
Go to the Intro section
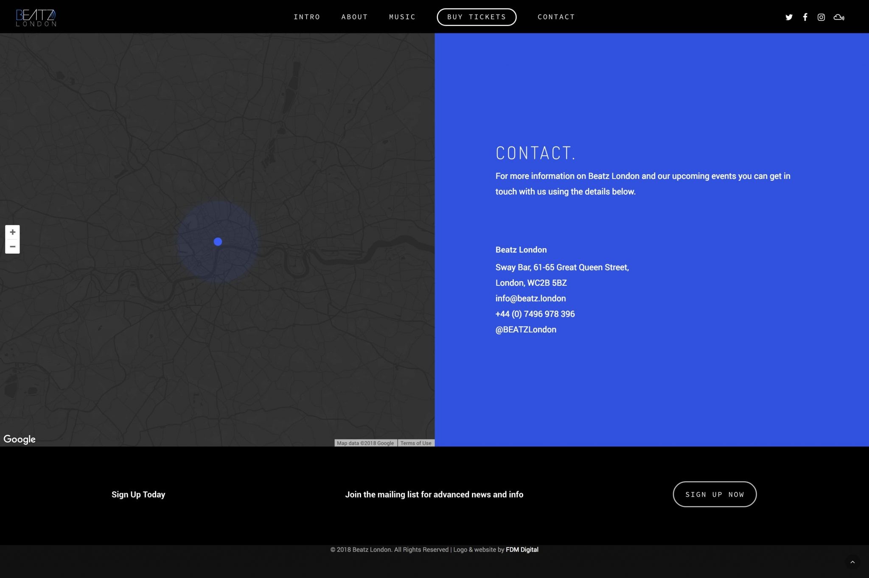307,17
